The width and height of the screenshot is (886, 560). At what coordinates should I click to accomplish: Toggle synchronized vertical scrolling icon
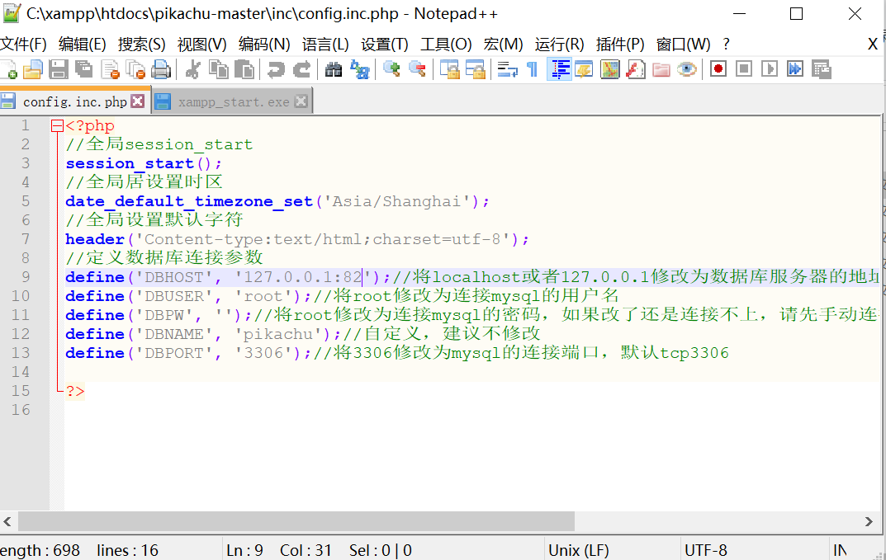[450, 69]
